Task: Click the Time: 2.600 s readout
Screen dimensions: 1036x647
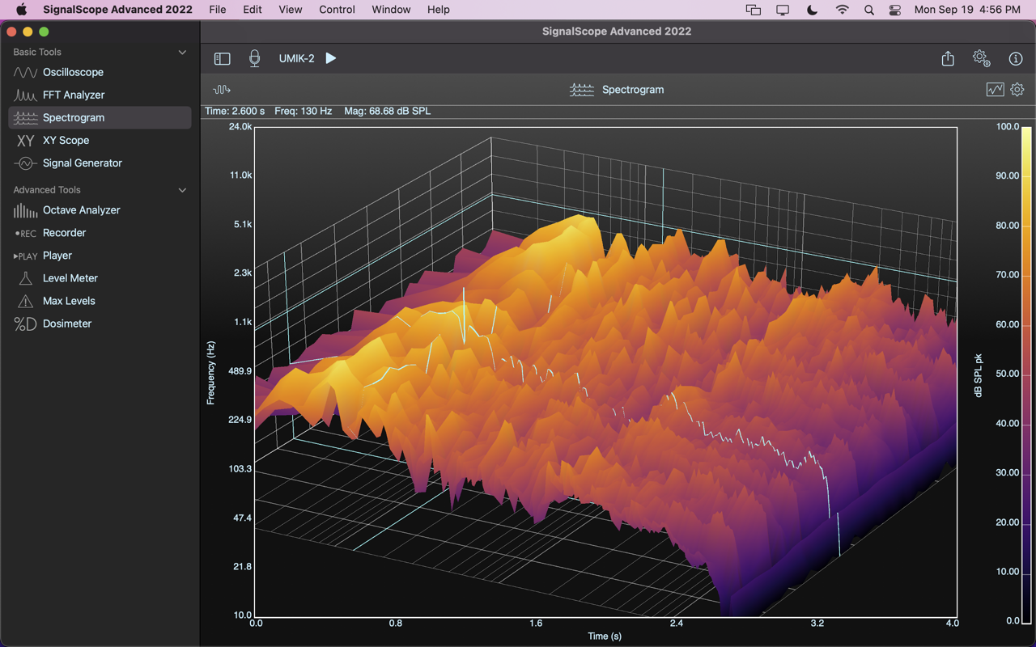Action: pyautogui.click(x=235, y=111)
